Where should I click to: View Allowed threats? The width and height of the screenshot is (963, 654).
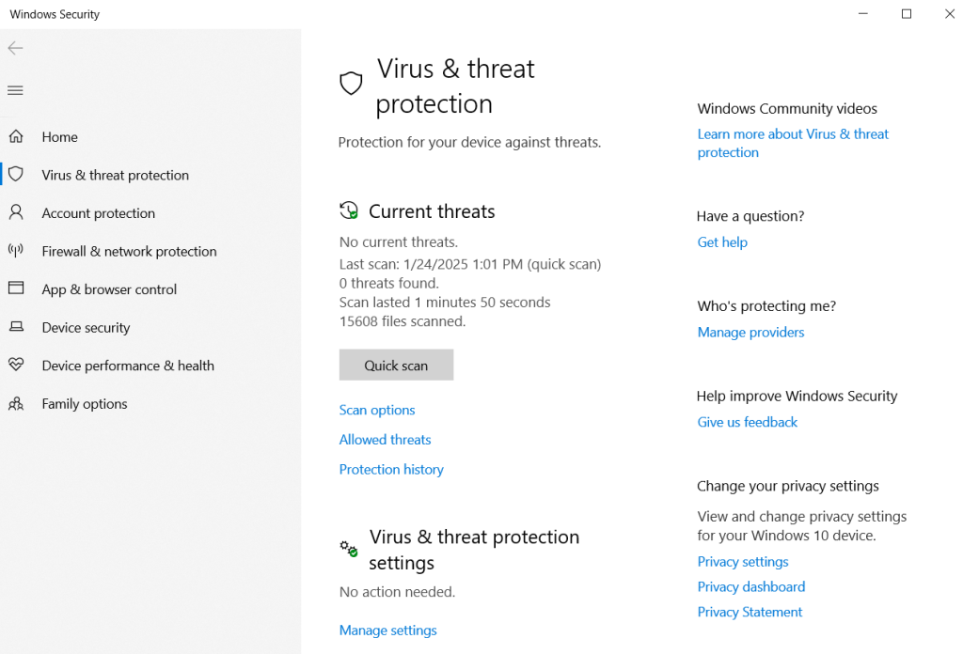[385, 440]
